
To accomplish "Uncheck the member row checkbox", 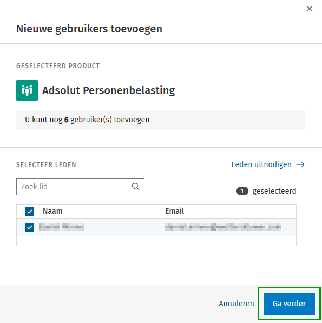I will click(30, 227).
